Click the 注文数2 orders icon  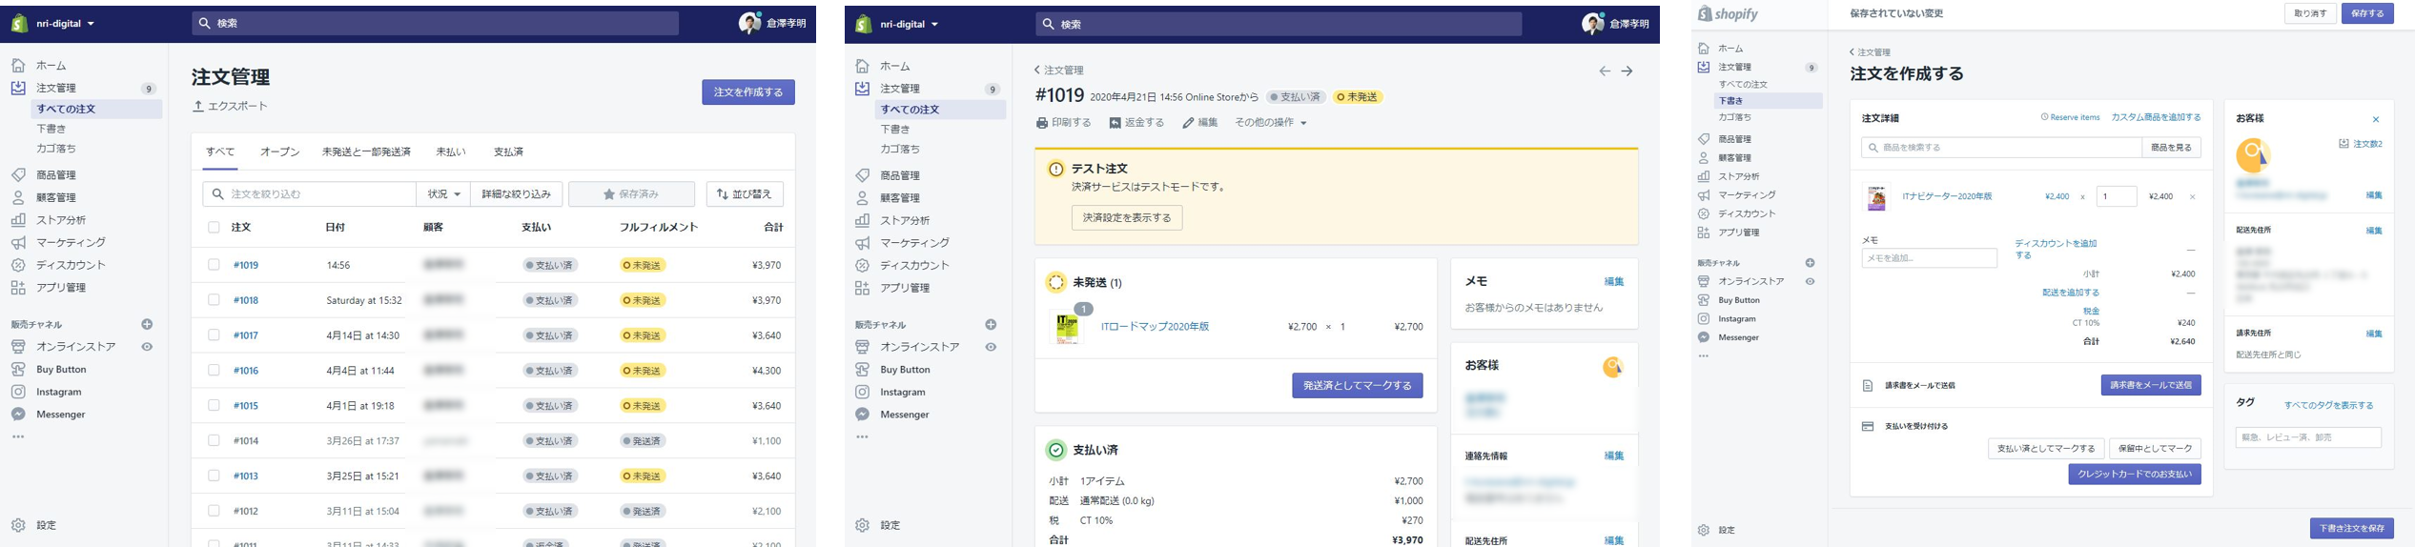click(2343, 144)
